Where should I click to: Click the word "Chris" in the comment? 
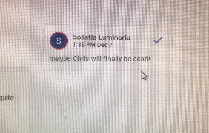tap(81, 58)
